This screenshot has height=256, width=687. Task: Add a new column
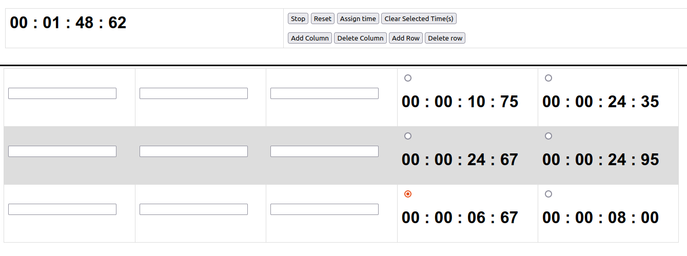[310, 38]
